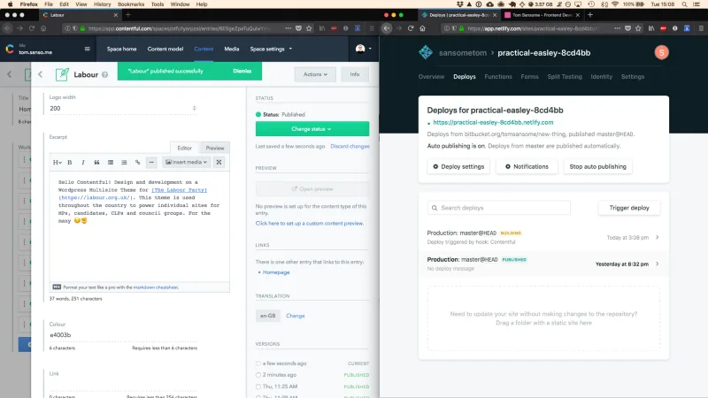Screen dimensions: 708x398
Task: Open the Insert media dropdown
Action: (186, 162)
